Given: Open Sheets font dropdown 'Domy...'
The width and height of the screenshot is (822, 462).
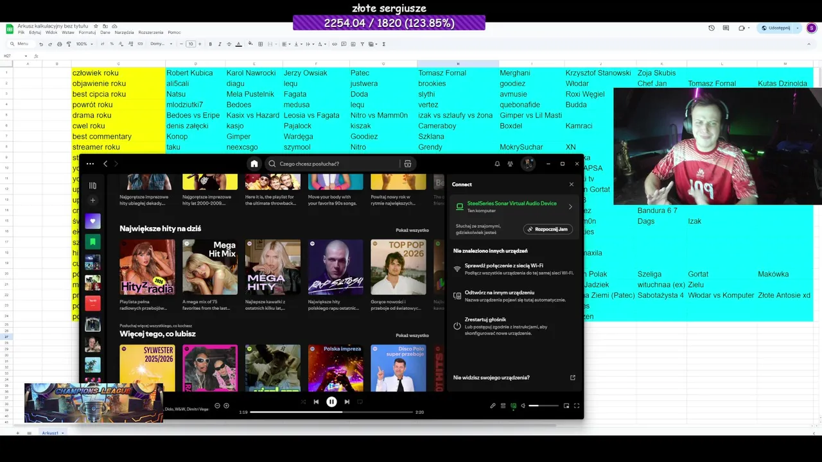Looking at the screenshot, I should [161, 44].
